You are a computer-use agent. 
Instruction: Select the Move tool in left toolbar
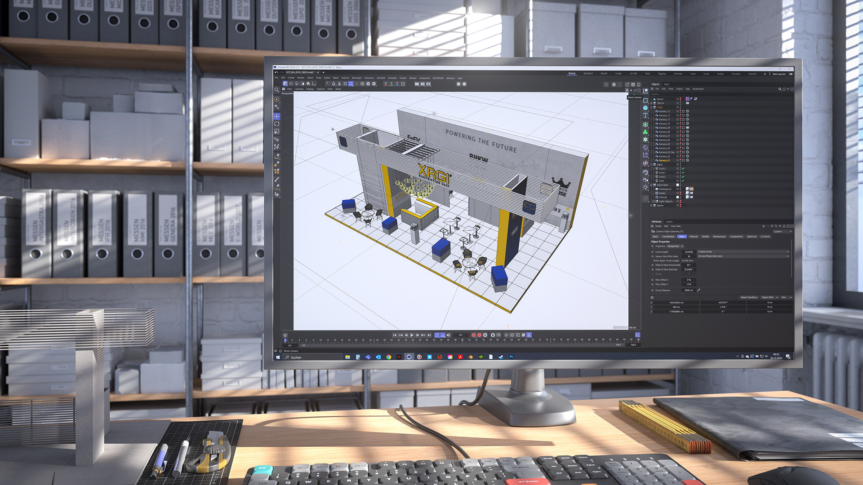tap(277, 116)
